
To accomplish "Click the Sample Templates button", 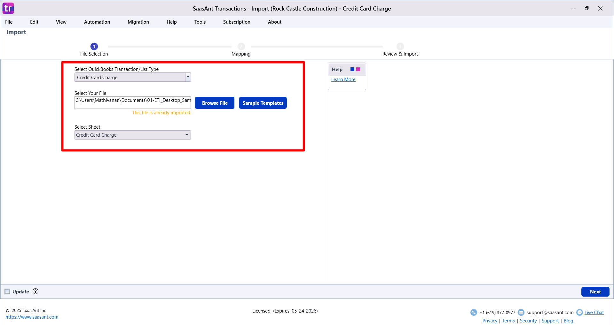I will pos(263,103).
